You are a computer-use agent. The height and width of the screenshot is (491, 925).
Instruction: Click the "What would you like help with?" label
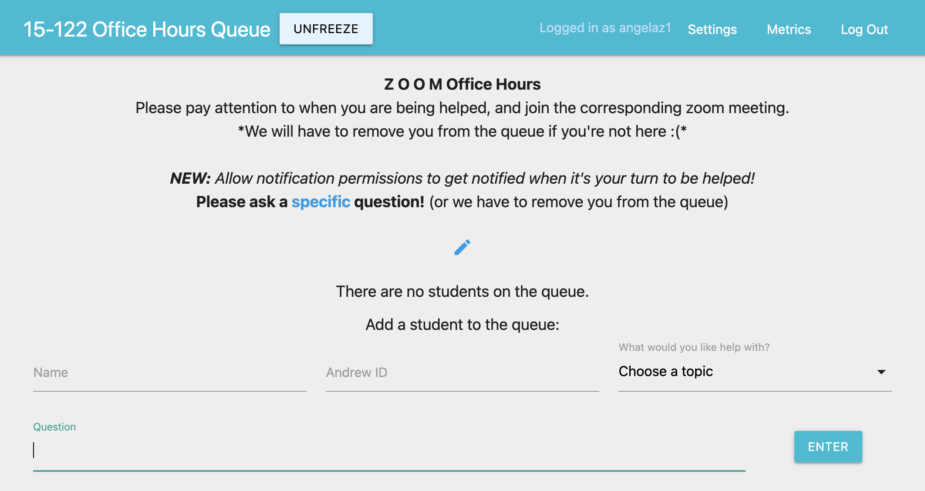pos(694,347)
